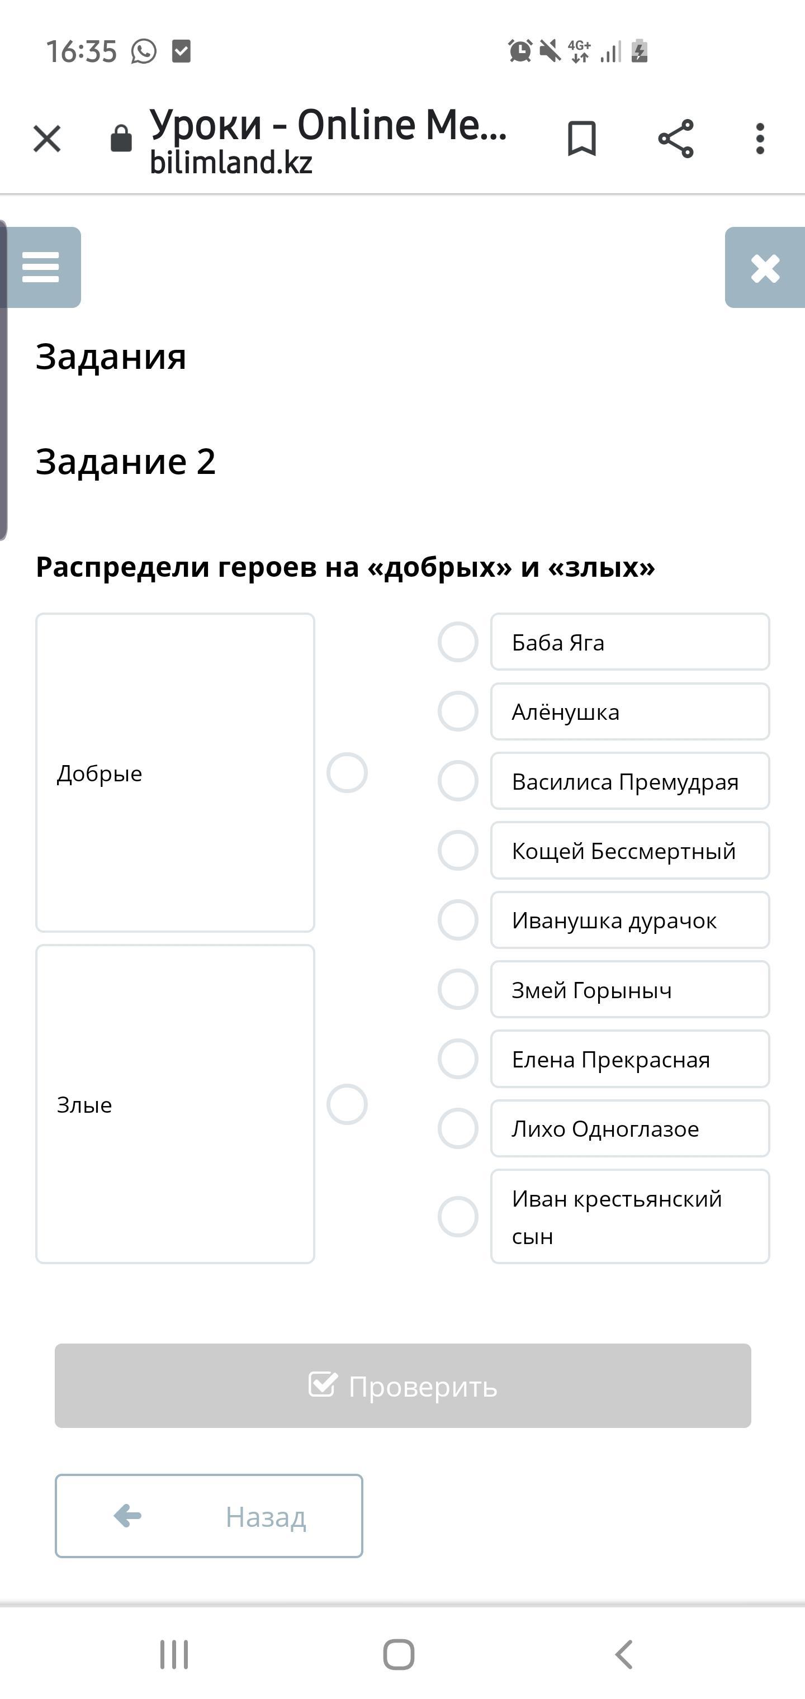
Task: Tap the Android back navigation arrow
Action: [623, 1654]
